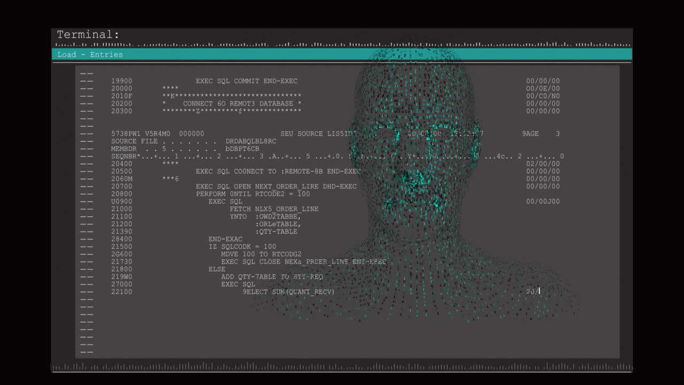
Task: Click the "EXEC SQL CLOSE NEXa_PRDER_LINE" statement
Action: click(x=284, y=261)
